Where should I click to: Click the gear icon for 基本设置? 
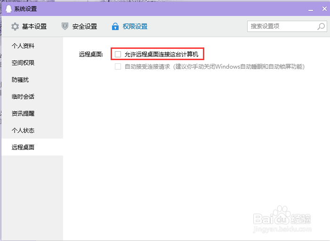click(x=15, y=26)
